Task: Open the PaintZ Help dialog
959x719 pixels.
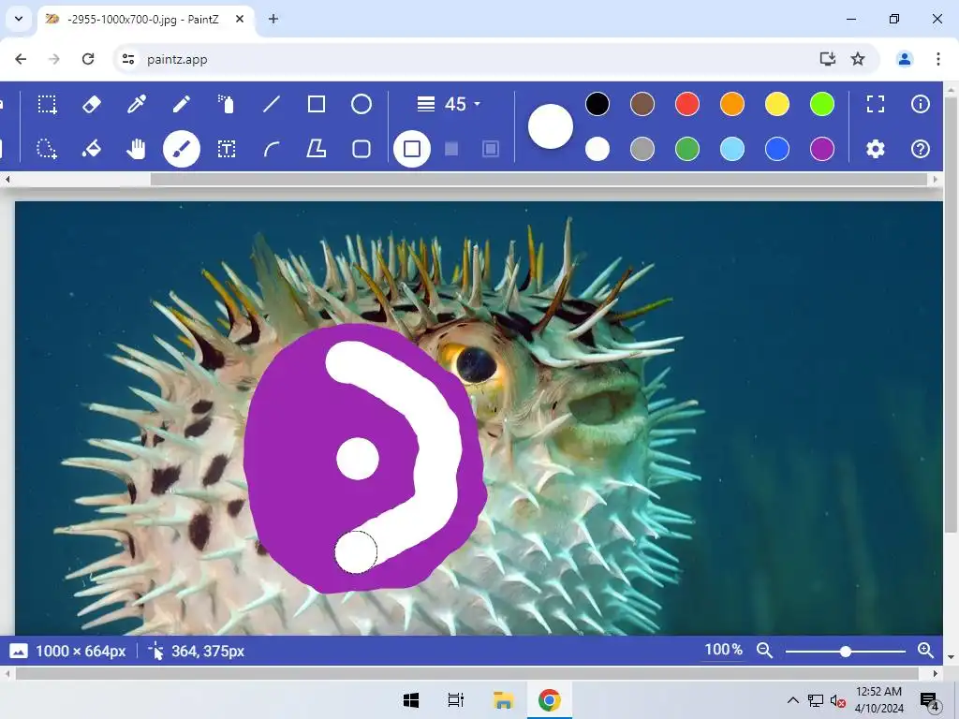Action: [x=921, y=149]
